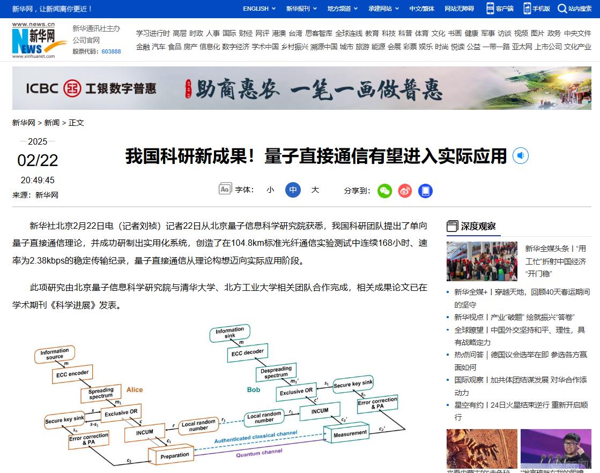This screenshot has width=600, height=473.
Task: Click the 站内搜索 magnifier icon
Action: tap(562, 9)
